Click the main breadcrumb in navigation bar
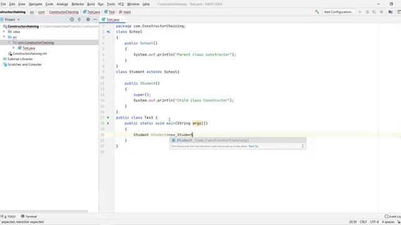This screenshot has height=225, width=401. click(x=125, y=12)
